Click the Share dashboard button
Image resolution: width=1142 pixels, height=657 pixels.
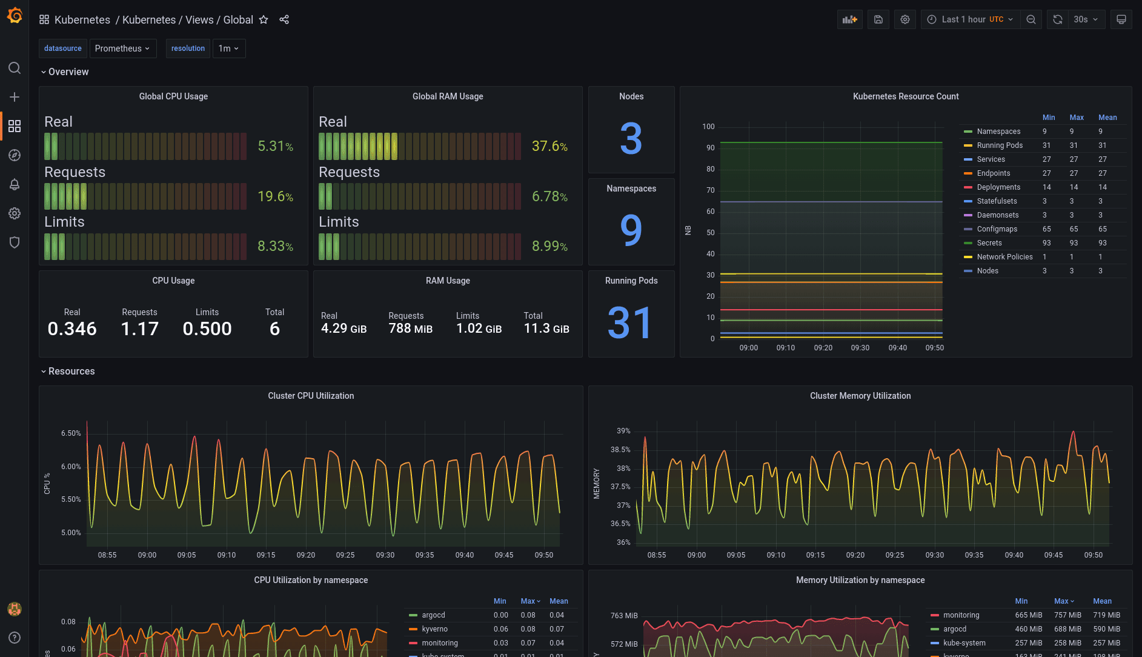(x=284, y=19)
